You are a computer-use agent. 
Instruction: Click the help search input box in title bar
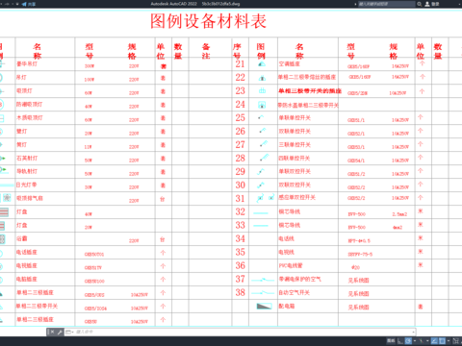coord(387,4)
